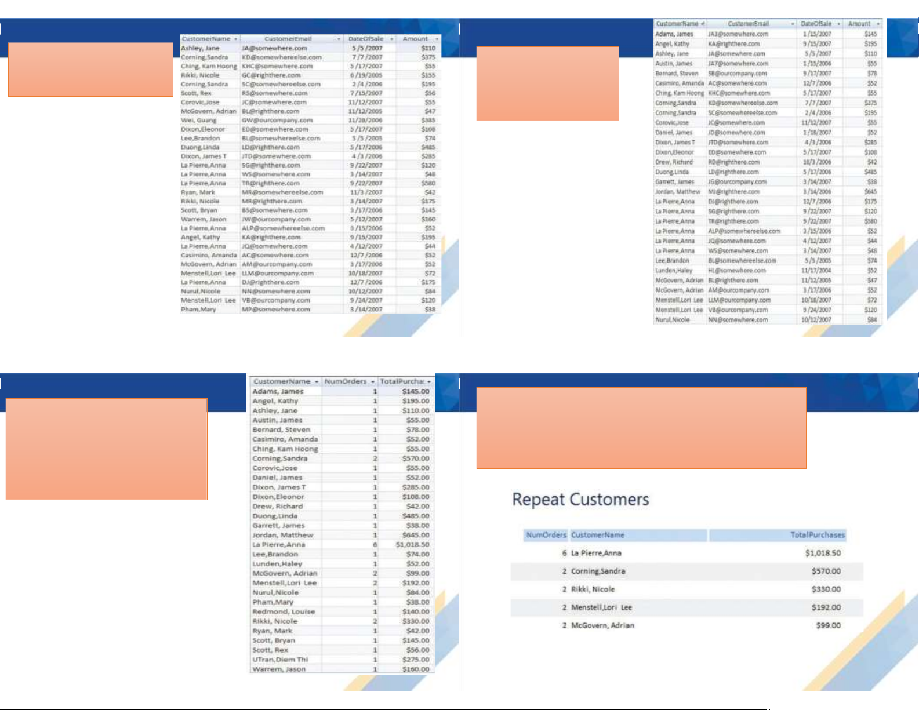
Task: Select the $645.00 cell for Jordan, Matthew
Action: 415,535
